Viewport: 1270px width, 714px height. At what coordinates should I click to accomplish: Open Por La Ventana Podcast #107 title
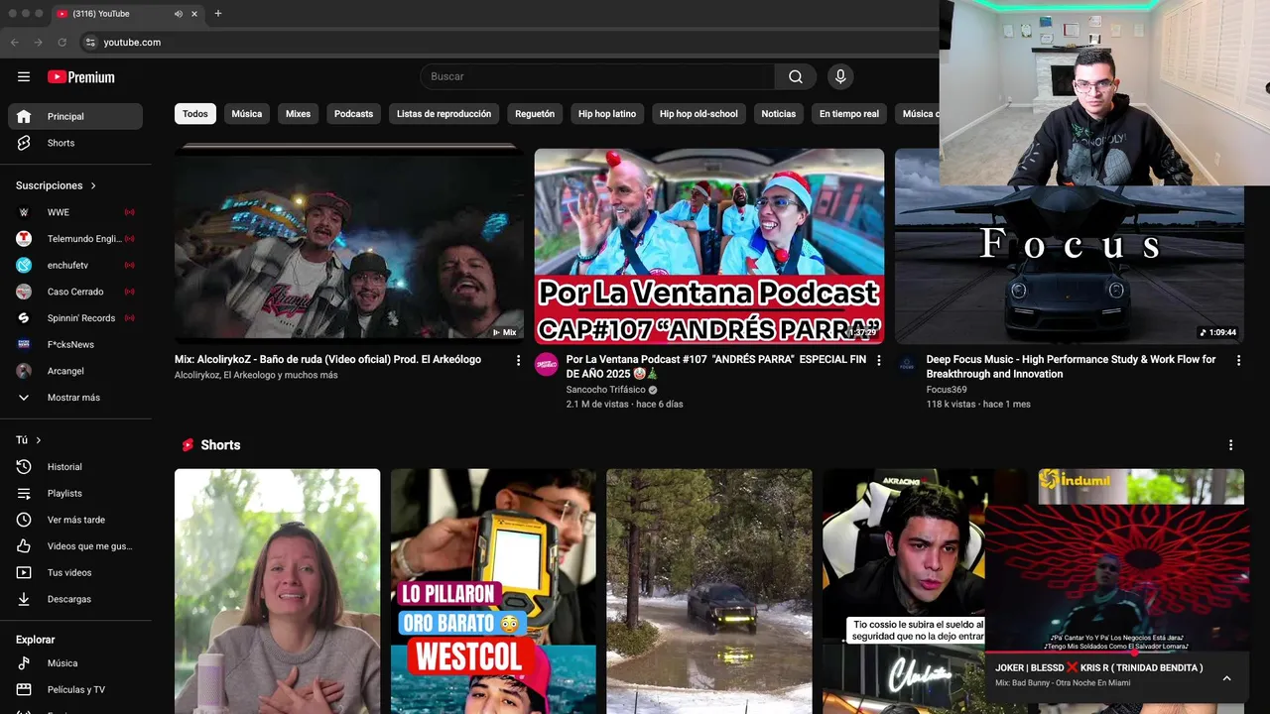[715, 366]
